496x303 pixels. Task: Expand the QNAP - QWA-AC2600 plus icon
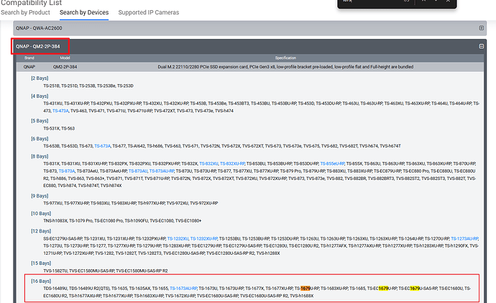pos(481,28)
